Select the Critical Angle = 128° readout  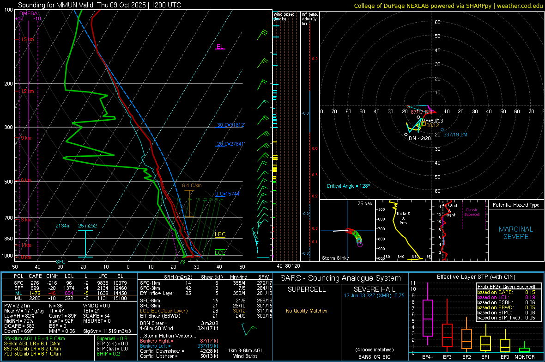pyautogui.click(x=348, y=186)
